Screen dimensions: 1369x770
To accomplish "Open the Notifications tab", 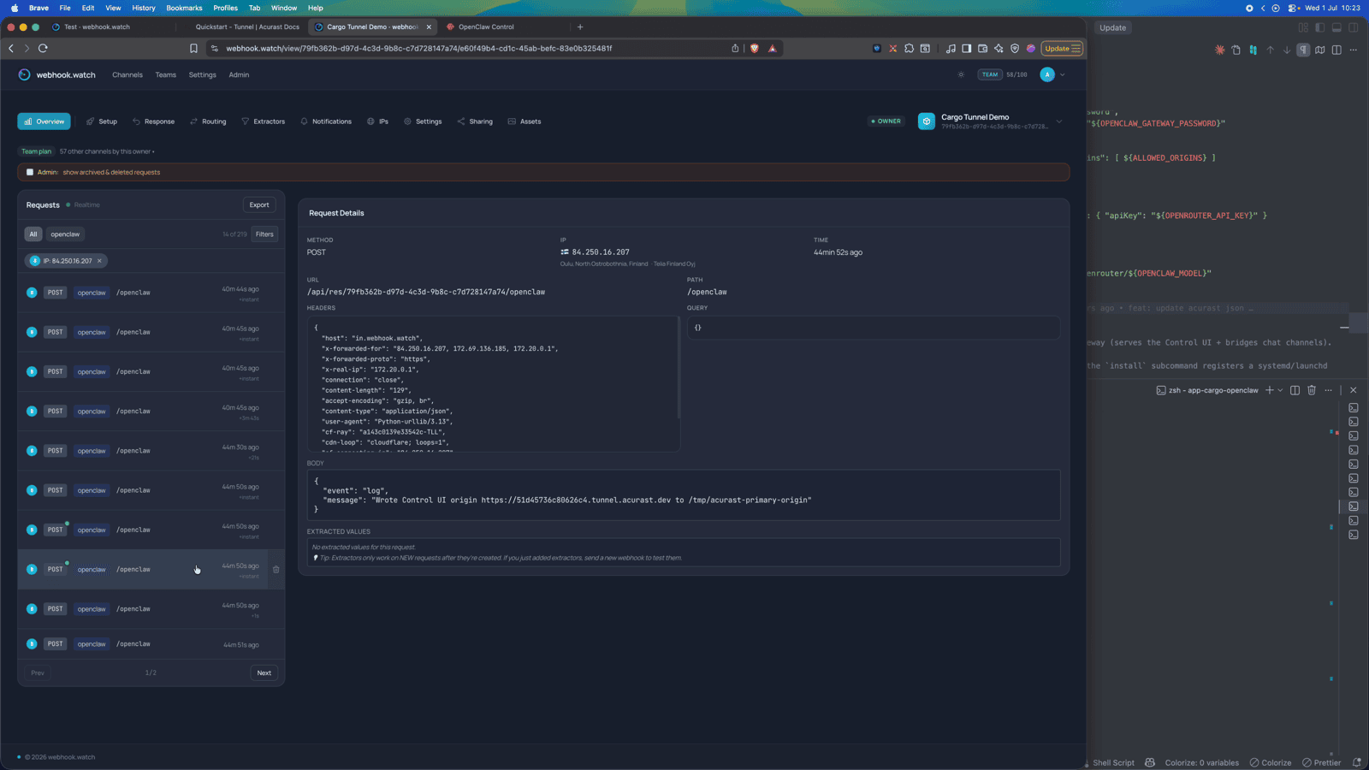I will pyautogui.click(x=326, y=121).
